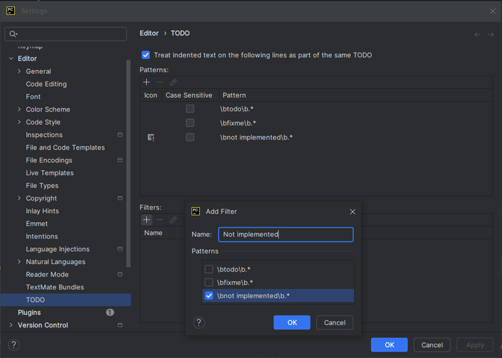Click Editor in the breadcrumb
Viewport: 502px width, 358px height.
[x=149, y=33]
